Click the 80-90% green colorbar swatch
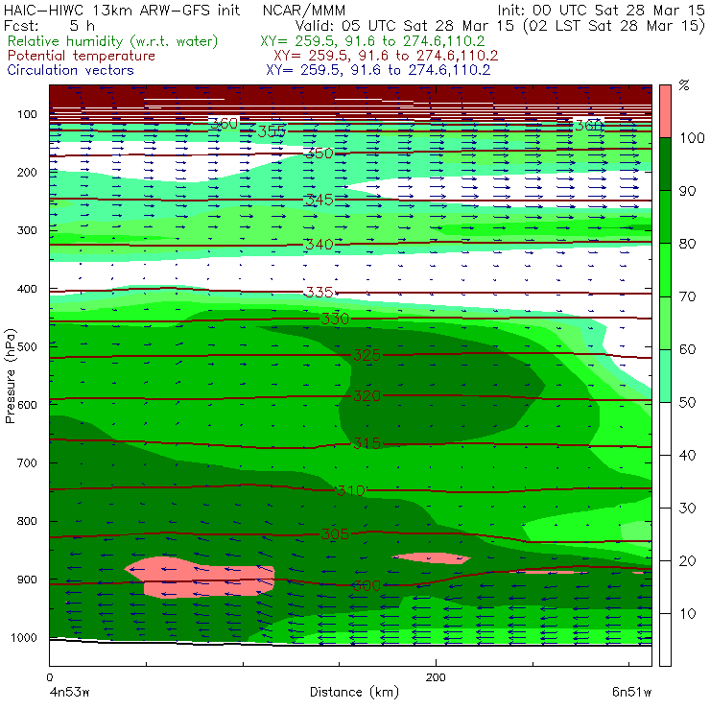Screen dimensions: 710x710 tap(665, 217)
